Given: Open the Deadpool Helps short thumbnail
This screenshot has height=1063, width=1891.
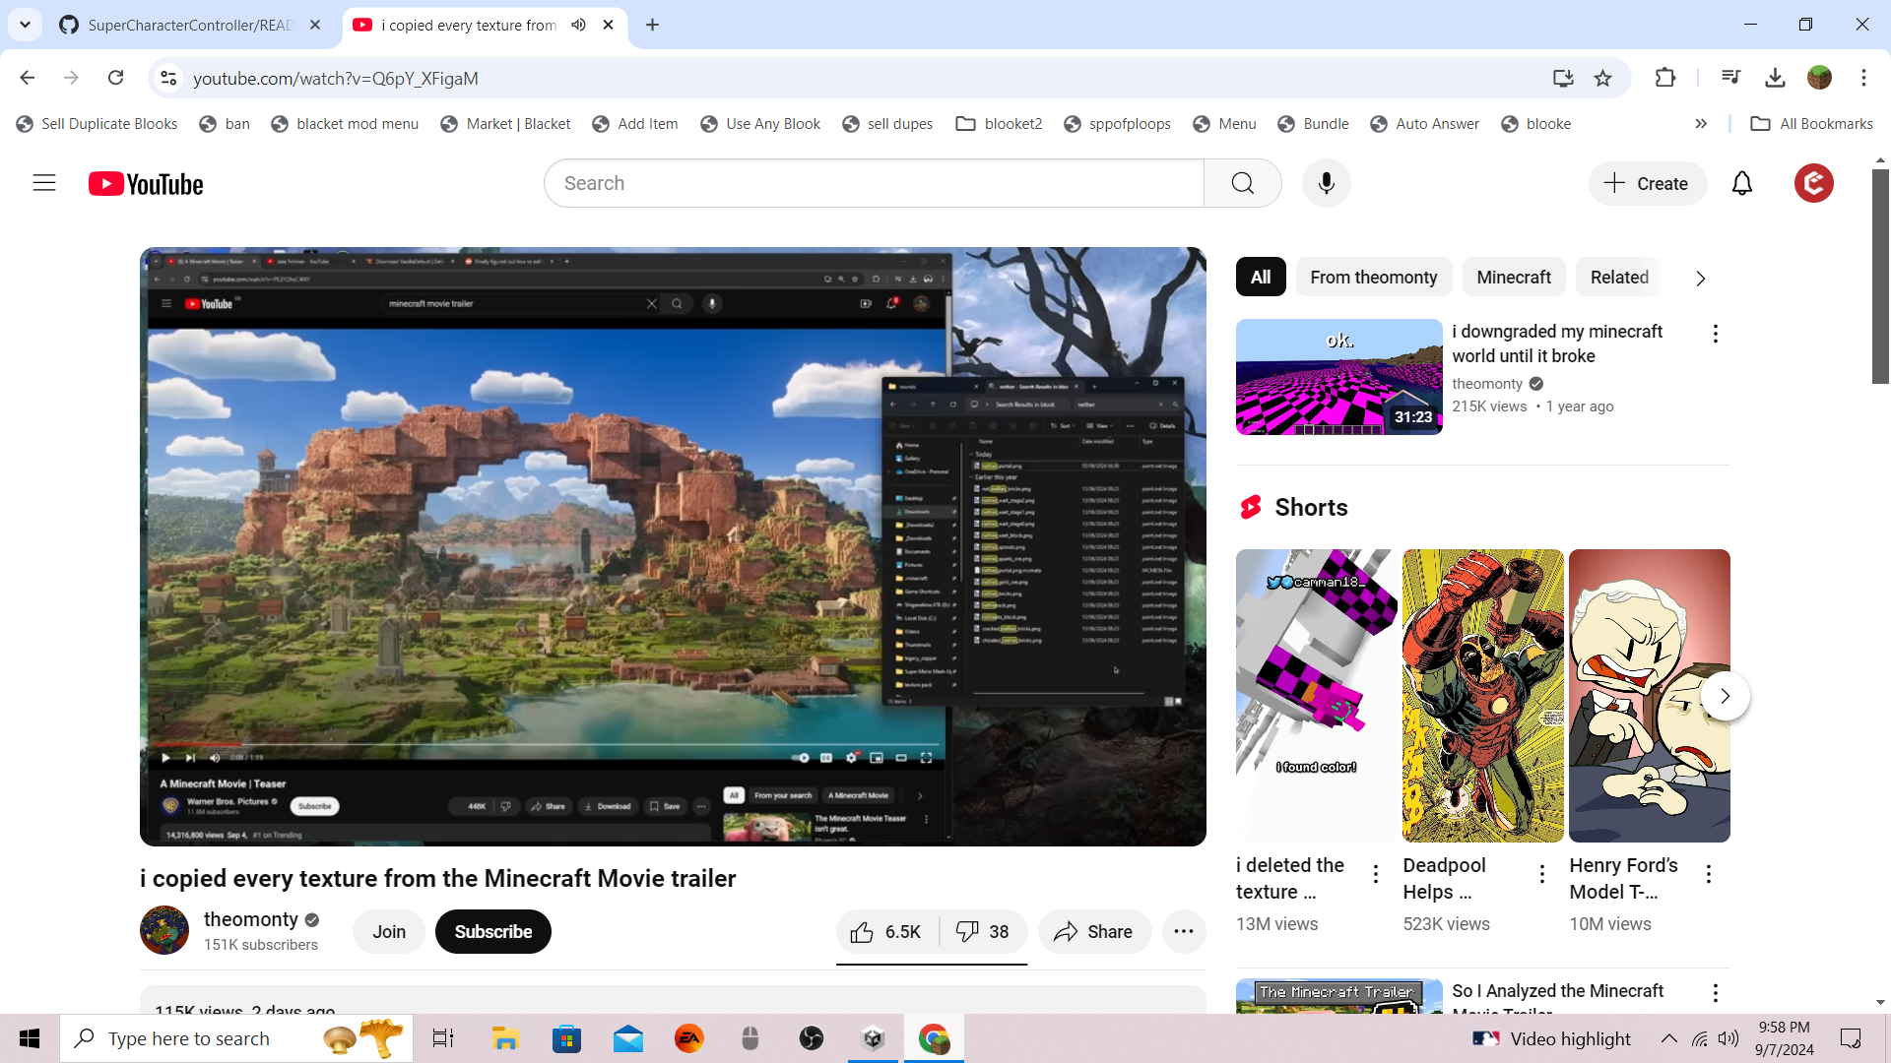Looking at the screenshot, I should coord(1482,695).
